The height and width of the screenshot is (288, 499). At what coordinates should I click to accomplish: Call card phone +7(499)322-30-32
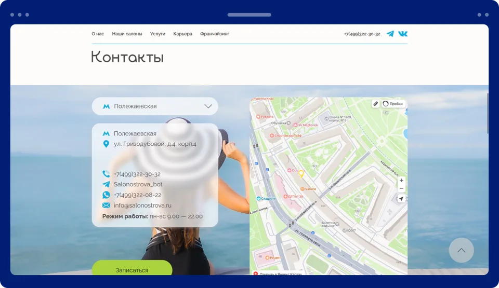[137, 174]
